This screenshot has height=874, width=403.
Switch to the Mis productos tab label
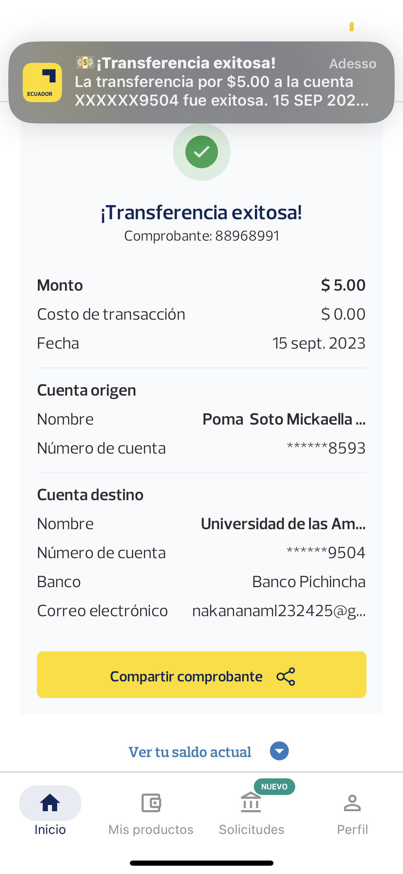tap(151, 829)
